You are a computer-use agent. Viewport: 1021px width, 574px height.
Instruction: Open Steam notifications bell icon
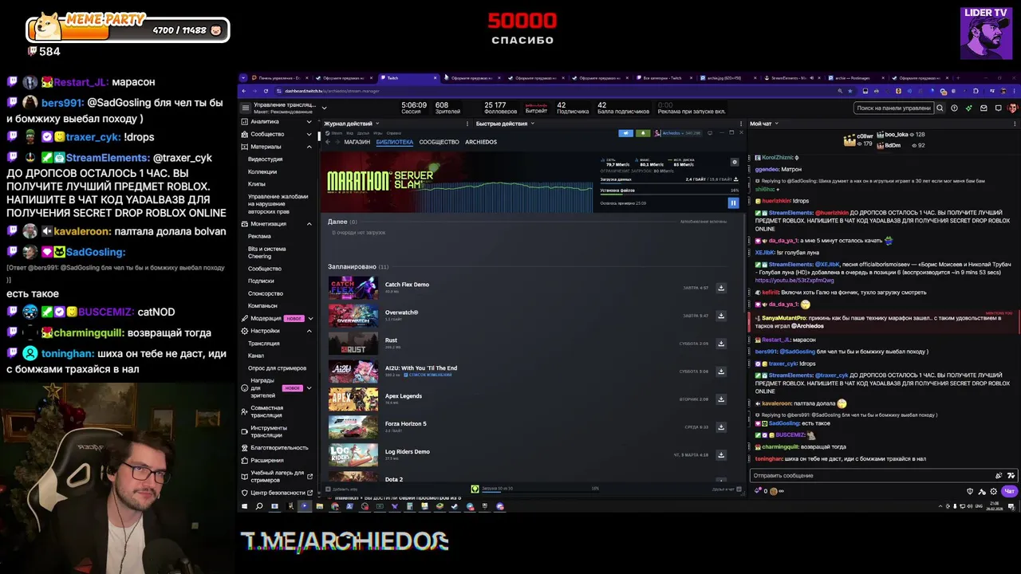[644, 133]
